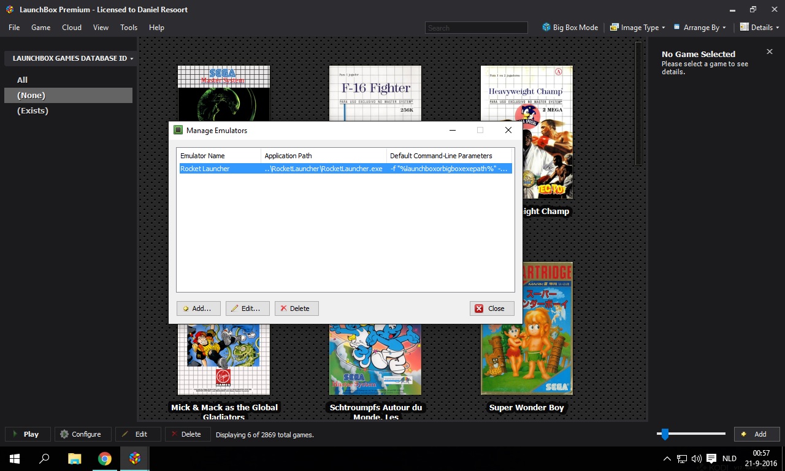Open the Tools menu
This screenshot has width=785, height=471.
129,28
